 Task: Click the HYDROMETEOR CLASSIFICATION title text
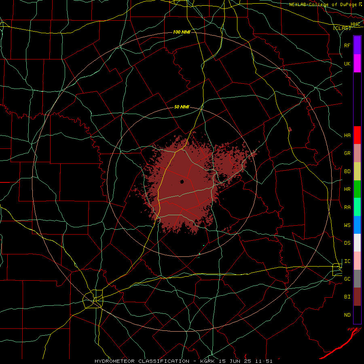(x=142, y=361)
